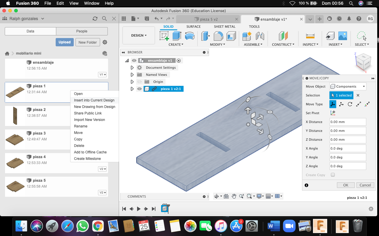Refresh the data panel
Image resolution: width=379 pixels, height=236 pixels.
pos(95,19)
